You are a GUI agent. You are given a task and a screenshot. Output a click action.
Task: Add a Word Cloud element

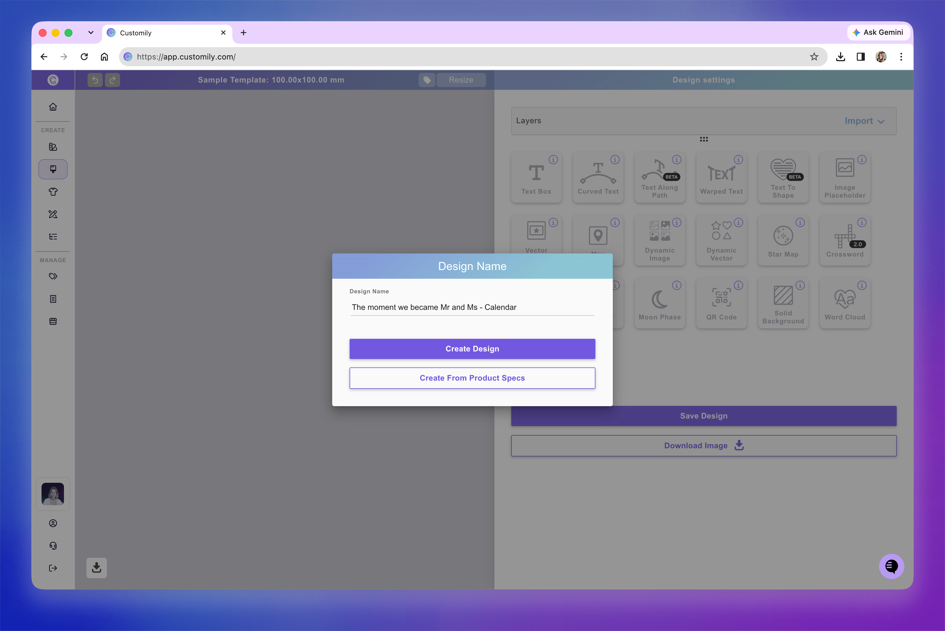[845, 303]
